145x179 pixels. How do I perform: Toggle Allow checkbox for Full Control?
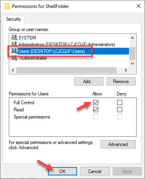pos(95,102)
